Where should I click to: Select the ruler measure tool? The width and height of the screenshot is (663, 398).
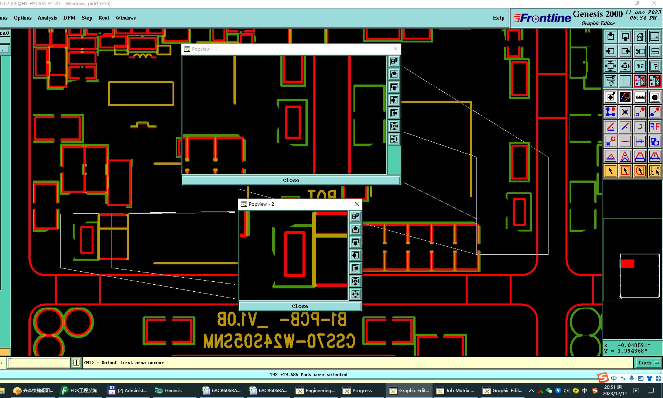pos(640,97)
